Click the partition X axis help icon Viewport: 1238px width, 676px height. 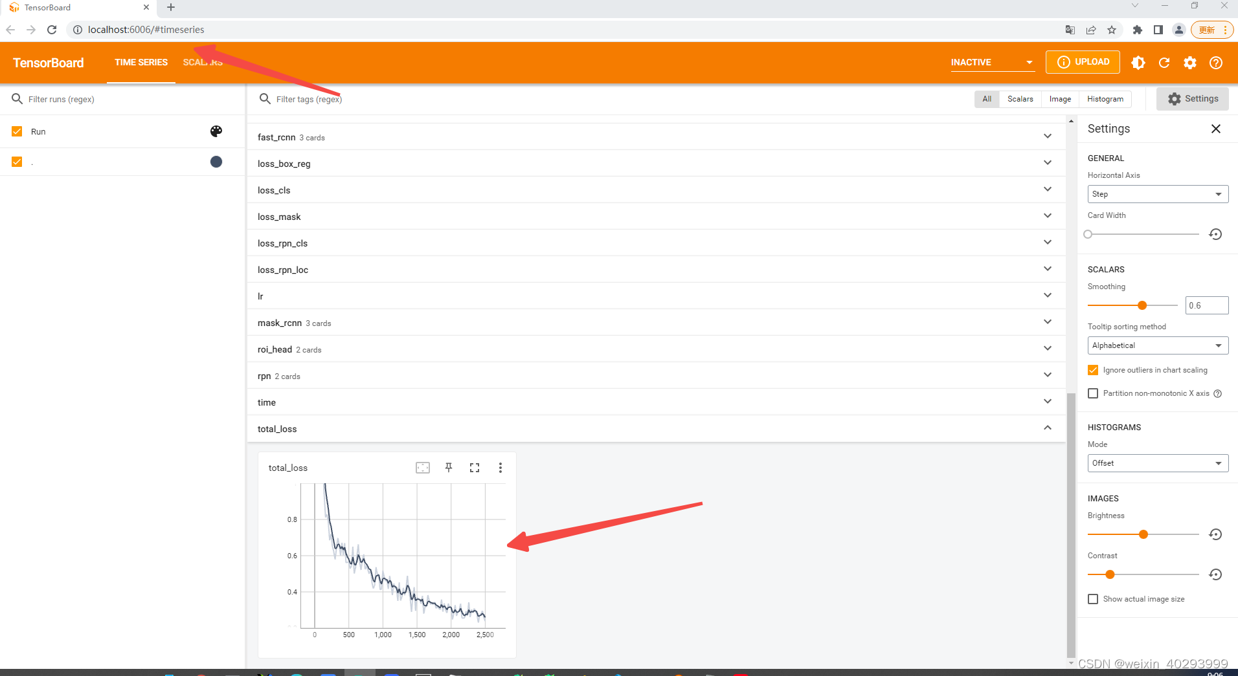(1218, 393)
